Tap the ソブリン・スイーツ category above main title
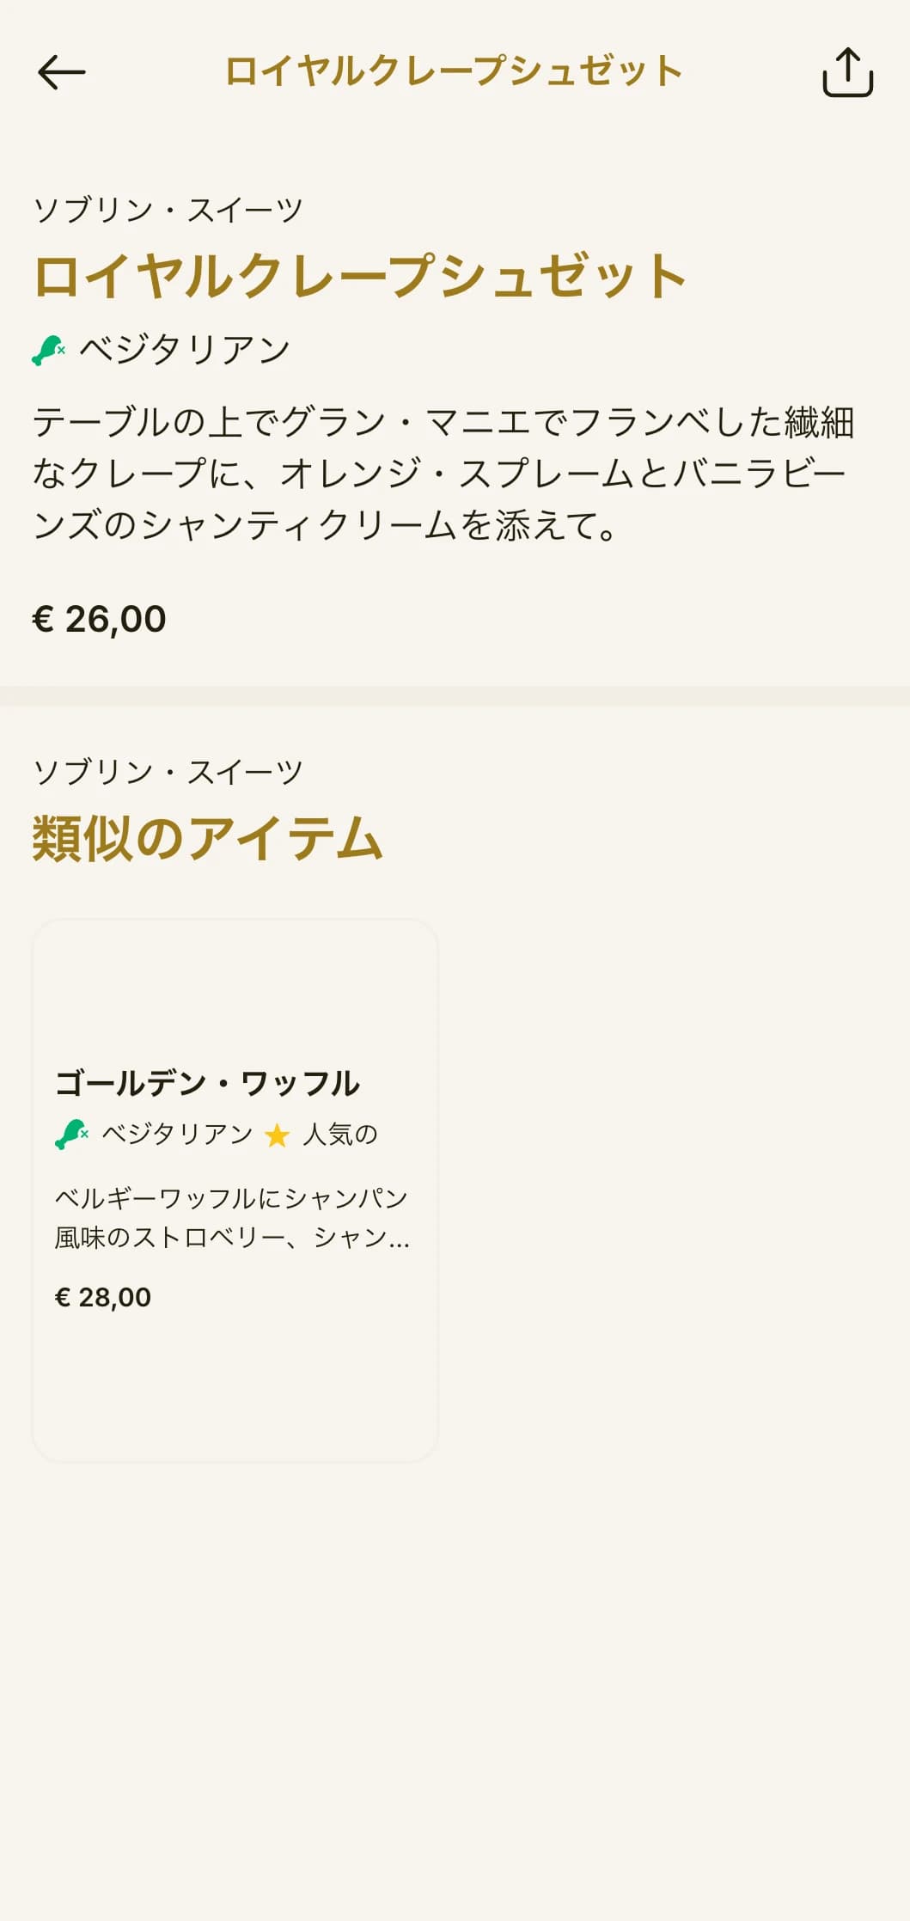 168,210
